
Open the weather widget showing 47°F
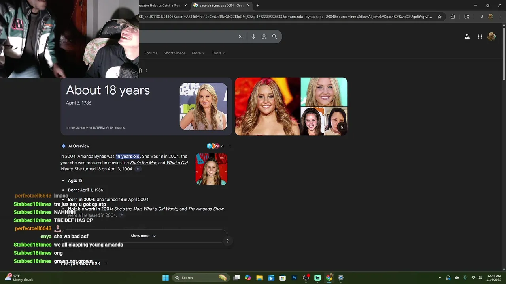[x=19, y=278]
